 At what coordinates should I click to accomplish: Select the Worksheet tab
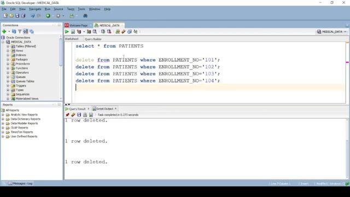(72, 39)
